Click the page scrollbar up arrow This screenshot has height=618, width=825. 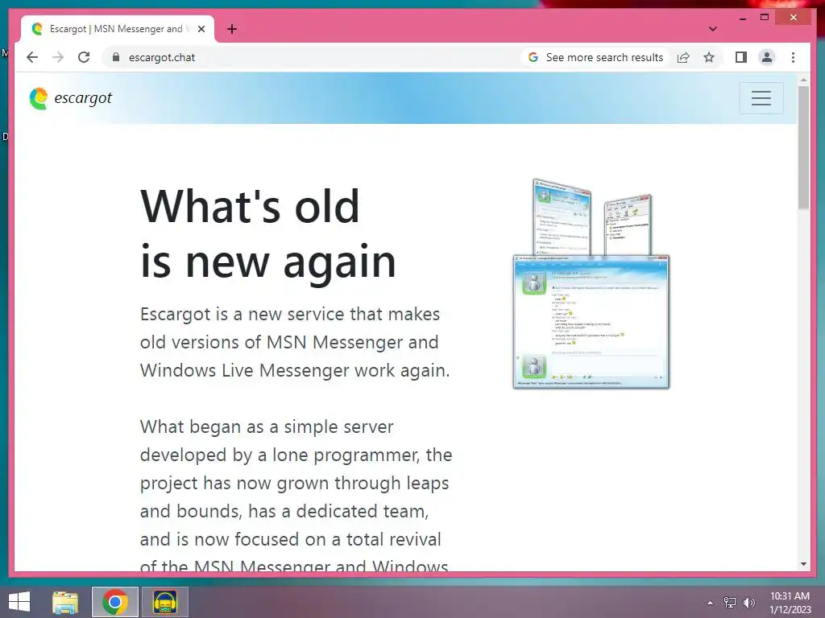tap(803, 80)
